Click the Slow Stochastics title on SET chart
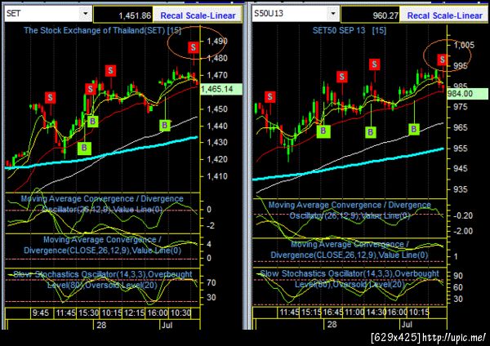The width and height of the screenshot is (490, 346). 103,279
